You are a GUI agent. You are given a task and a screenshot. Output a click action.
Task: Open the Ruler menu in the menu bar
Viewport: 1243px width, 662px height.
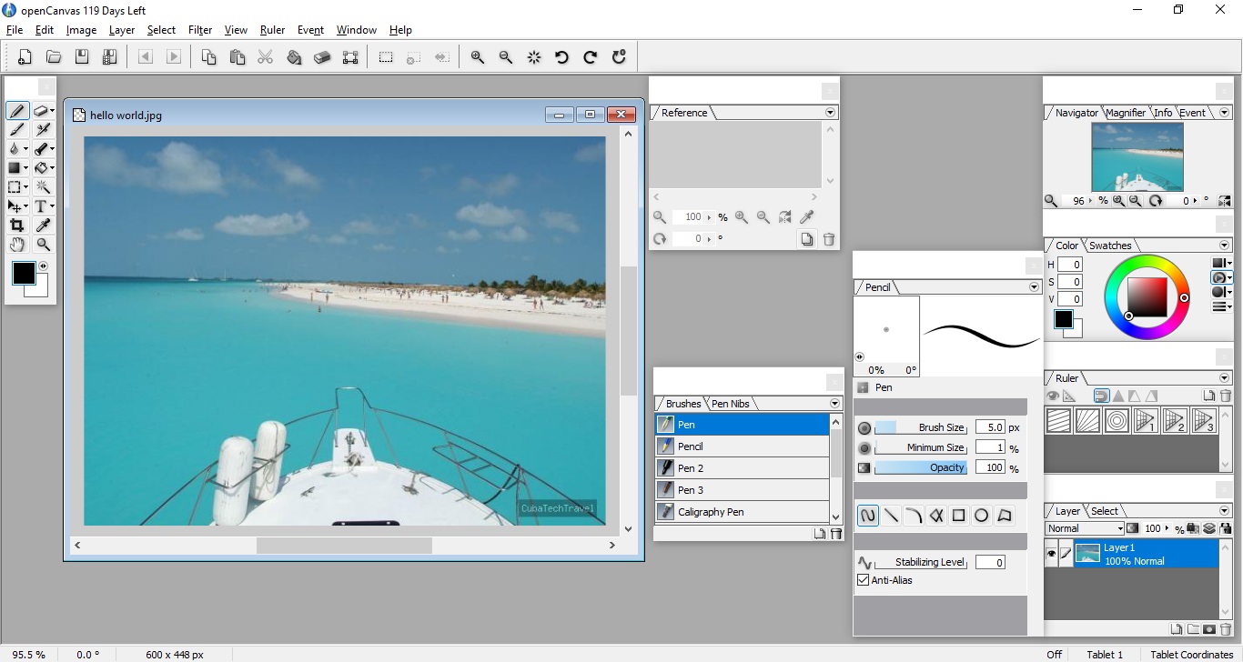272,30
